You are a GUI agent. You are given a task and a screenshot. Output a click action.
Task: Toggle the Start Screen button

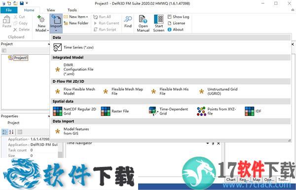tap(159, 23)
